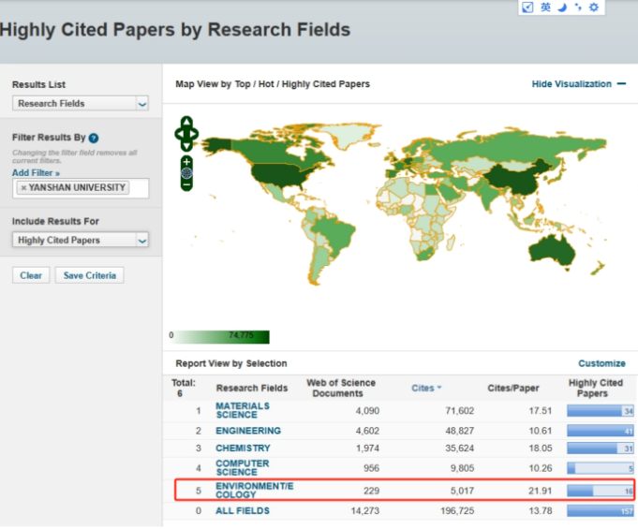Image resolution: width=638 pixels, height=529 pixels.
Task: Pan the map up with arrow control
Action: (186, 123)
